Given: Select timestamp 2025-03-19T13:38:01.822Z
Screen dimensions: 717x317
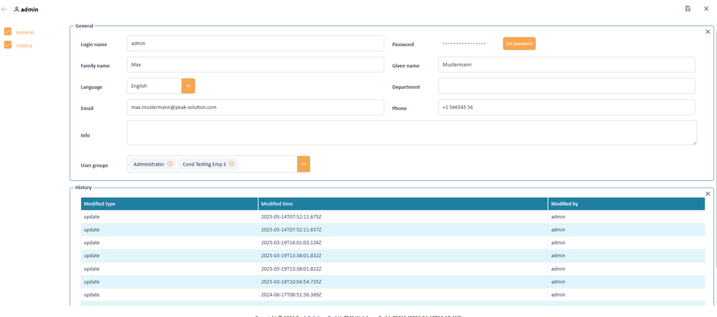Looking at the screenshot, I should [x=291, y=269].
